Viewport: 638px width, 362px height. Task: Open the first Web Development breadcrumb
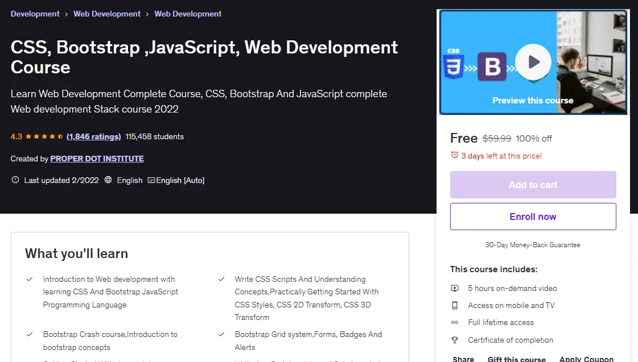pos(107,14)
